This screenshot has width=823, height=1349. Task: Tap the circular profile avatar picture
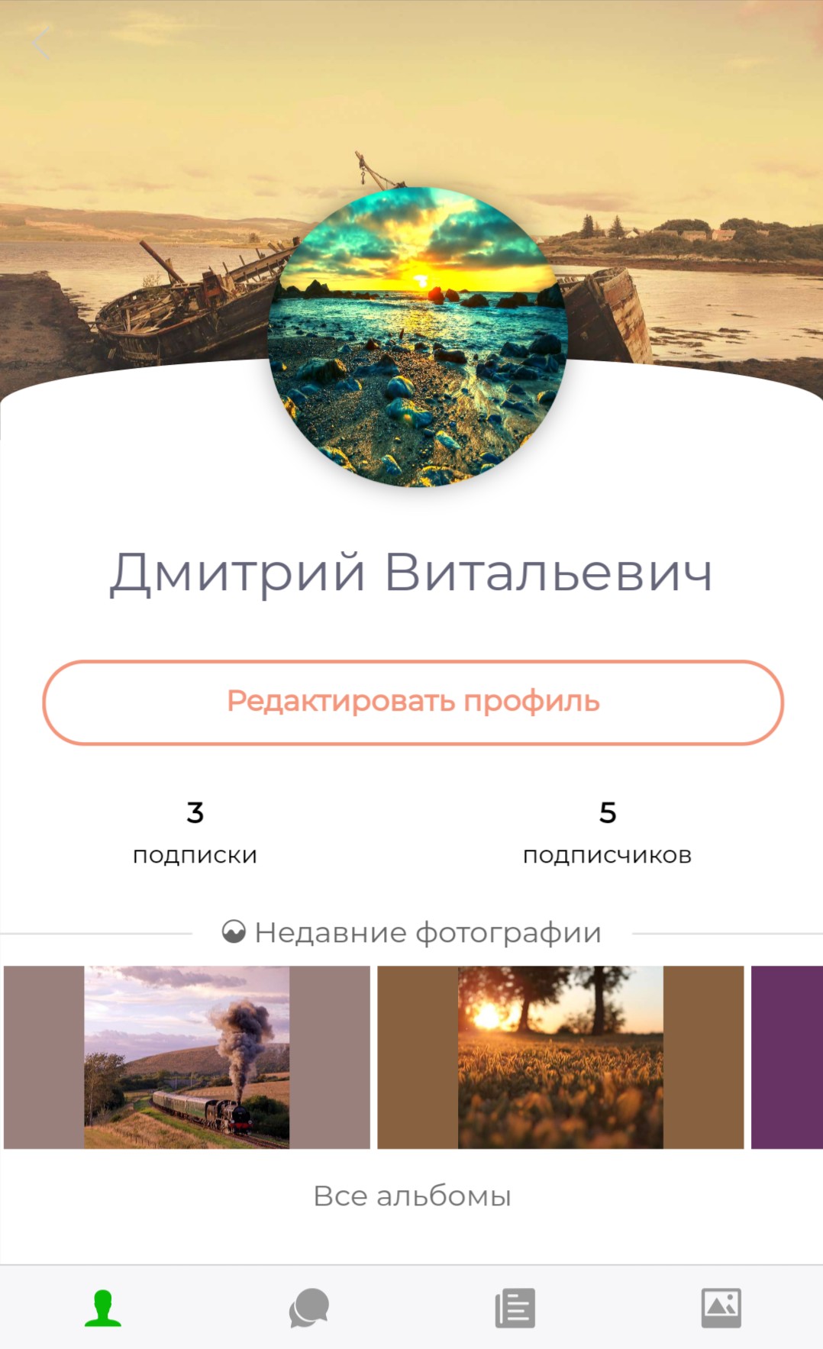(418, 337)
